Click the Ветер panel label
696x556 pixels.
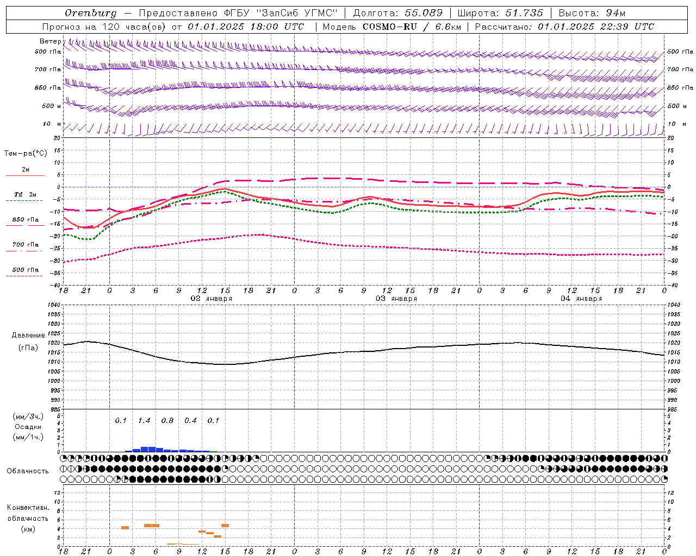[50, 41]
